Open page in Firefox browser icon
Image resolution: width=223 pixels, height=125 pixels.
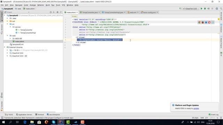(x=203, y=22)
